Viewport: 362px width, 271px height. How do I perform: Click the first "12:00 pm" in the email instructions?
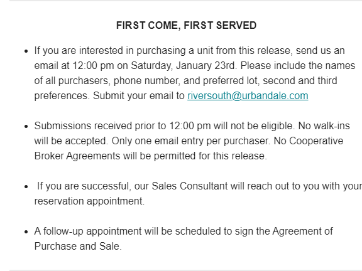pos(93,66)
